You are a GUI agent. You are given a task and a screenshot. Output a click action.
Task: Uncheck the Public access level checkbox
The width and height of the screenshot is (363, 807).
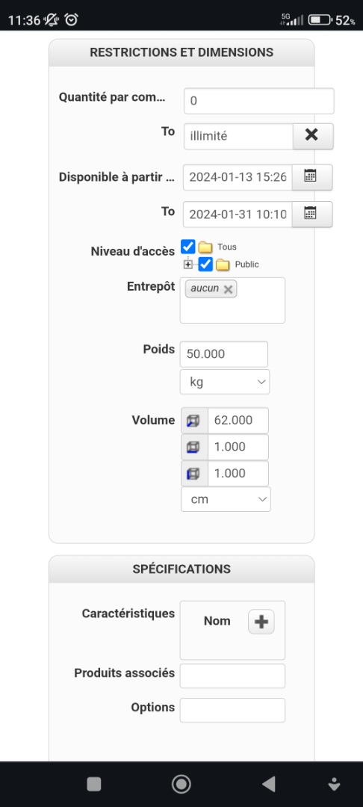(205, 265)
